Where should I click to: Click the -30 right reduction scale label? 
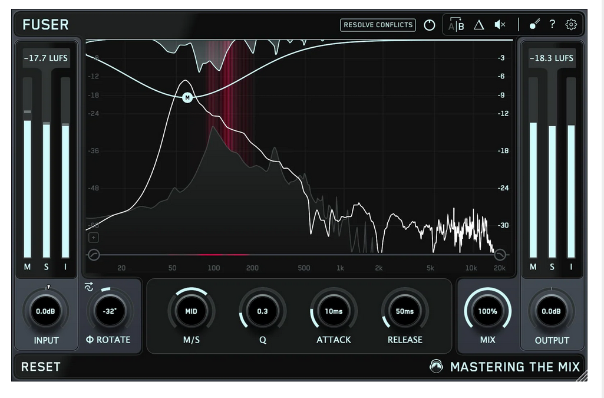(x=503, y=225)
